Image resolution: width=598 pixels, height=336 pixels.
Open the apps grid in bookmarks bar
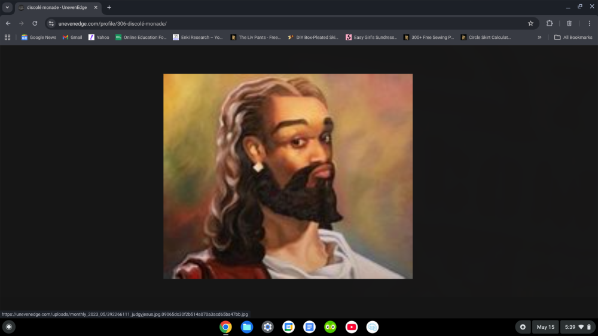[7, 37]
